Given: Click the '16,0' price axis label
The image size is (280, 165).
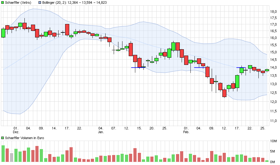Looking at the screenshot, I should pyautogui.click(x=273, y=38).
